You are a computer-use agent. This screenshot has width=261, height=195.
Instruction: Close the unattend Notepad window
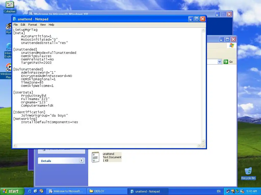tap(203, 19)
